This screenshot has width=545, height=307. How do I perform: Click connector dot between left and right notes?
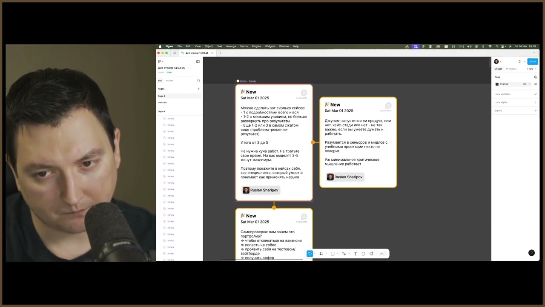313,142
